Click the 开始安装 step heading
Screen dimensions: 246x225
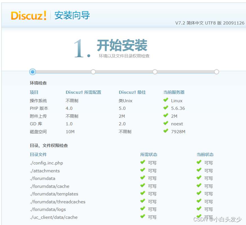(122, 45)
